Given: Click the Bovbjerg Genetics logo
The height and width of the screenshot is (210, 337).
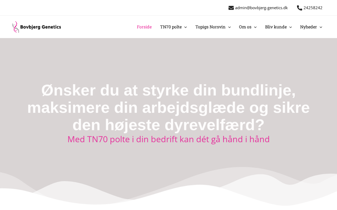Looking at the screenshot, I should pos(37,27).
